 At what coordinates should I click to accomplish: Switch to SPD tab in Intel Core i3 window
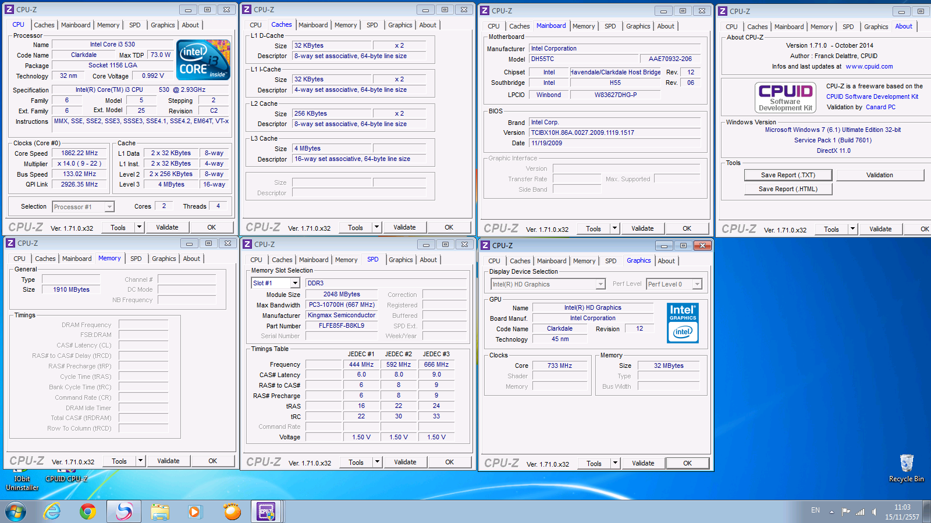pos(135,25)
